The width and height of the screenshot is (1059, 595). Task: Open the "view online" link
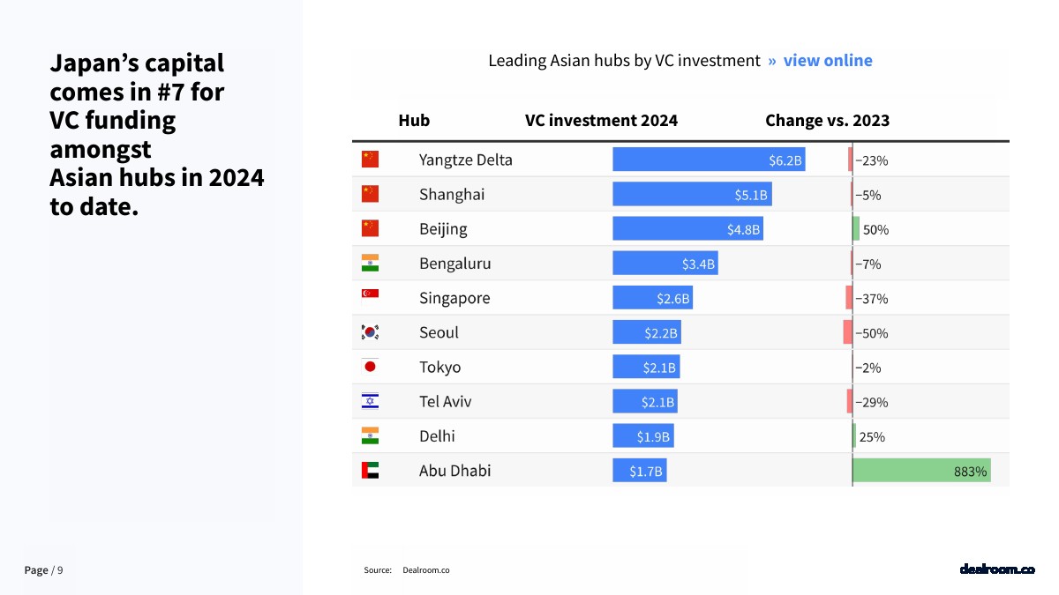(x=827, y=61)
